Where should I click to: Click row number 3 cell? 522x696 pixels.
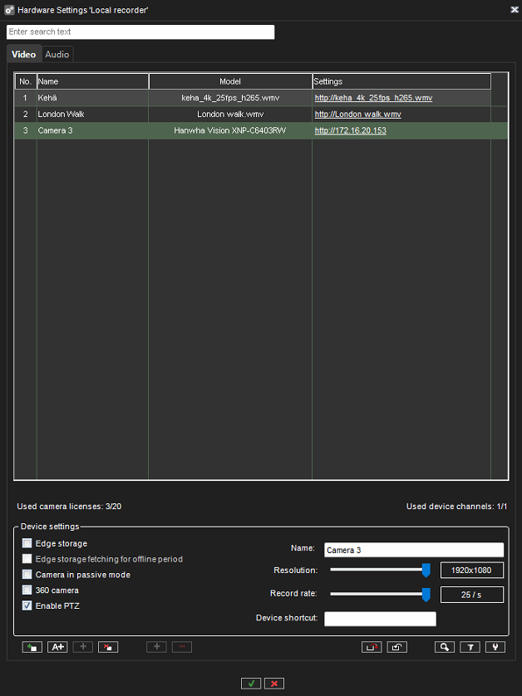pos(25,130)
